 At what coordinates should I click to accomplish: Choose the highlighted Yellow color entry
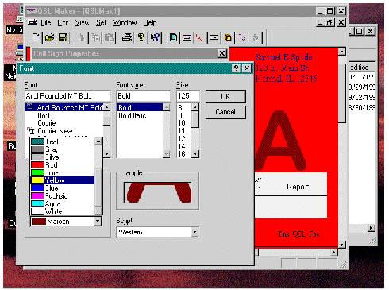click(x=63, y=180)
